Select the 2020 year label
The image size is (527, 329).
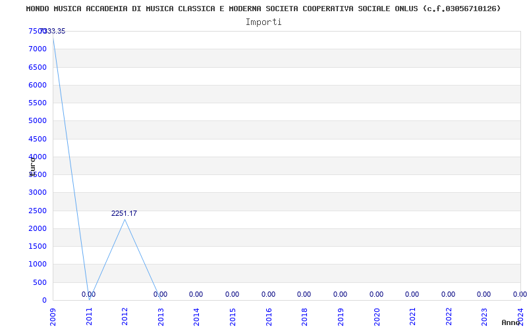point(376,316)
